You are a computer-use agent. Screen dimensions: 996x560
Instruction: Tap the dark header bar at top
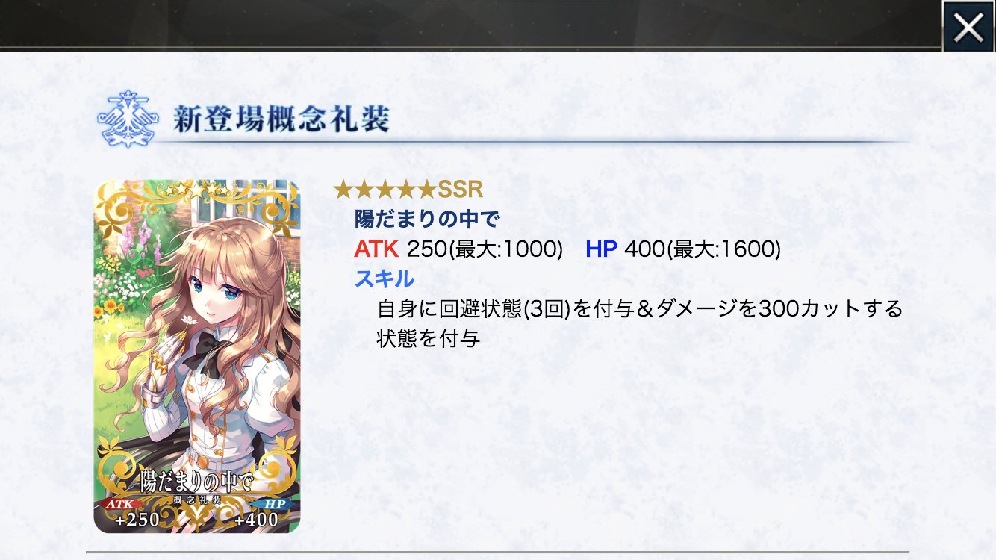470,25
